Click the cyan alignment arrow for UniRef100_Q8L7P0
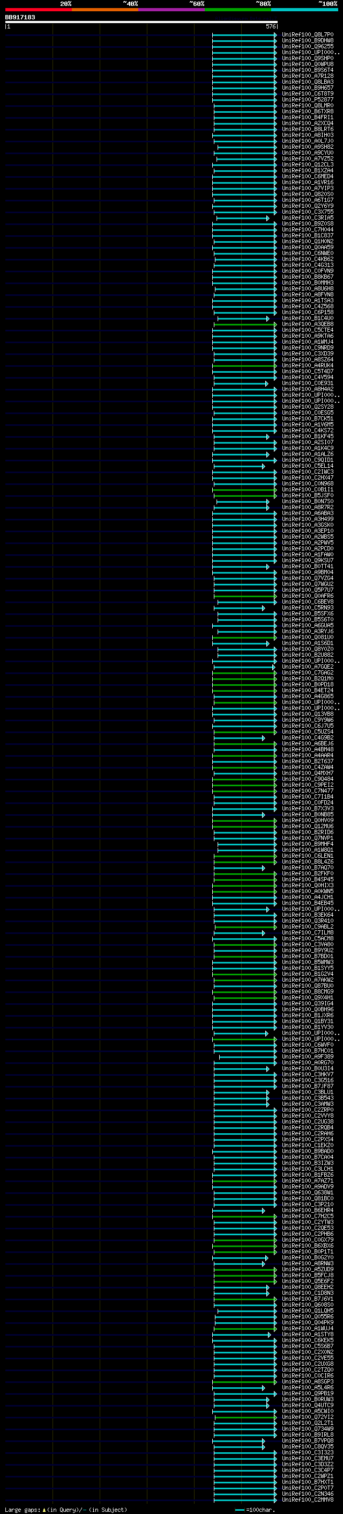This screenshot has height=1514, width=343. click(244, 35)
